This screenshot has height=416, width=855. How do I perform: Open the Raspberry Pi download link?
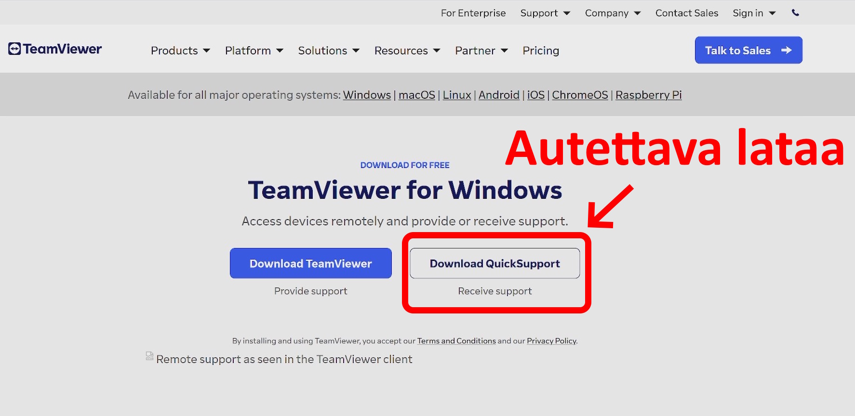[x=648, y=95]
